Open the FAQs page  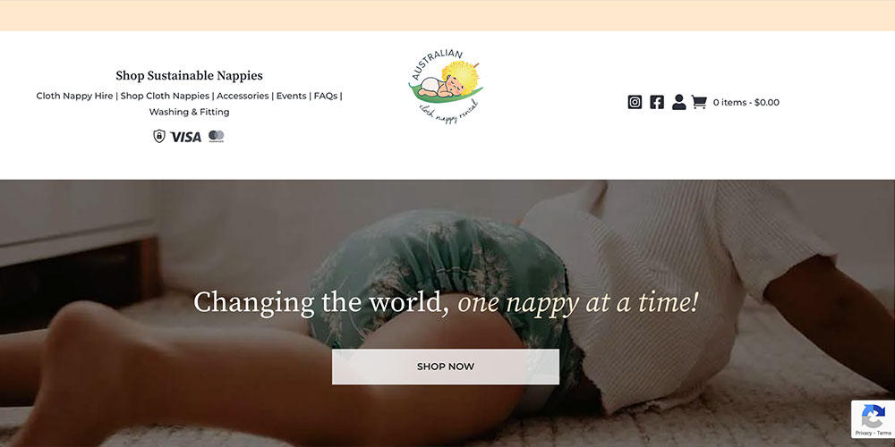tap(326, 96)
